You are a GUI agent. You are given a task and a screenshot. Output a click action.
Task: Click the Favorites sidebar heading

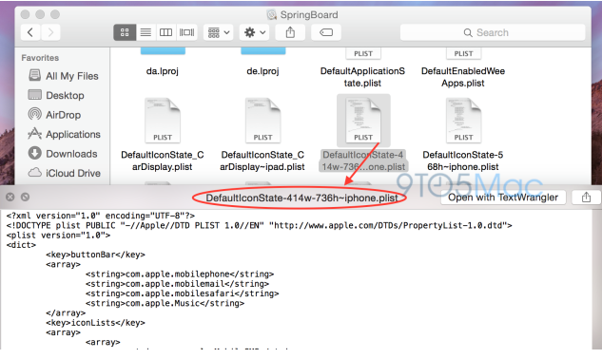point(40,58)
